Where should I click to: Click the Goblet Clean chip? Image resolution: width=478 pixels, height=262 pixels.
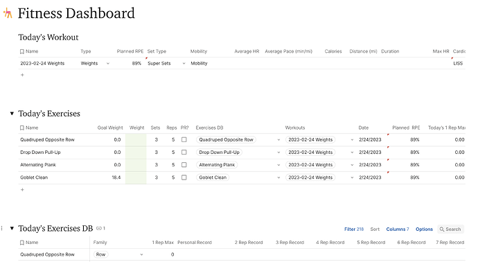tap(213, 177)
